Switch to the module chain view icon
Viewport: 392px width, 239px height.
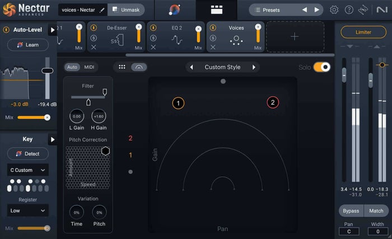pos(217,10)
